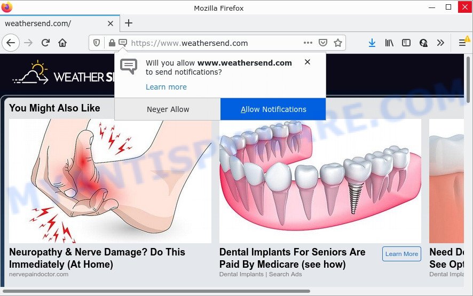Image resolution: width=473 pixels, height=296 pixels.
Task: Click the notification permission icon in address bar
Action: pos(122,43)
